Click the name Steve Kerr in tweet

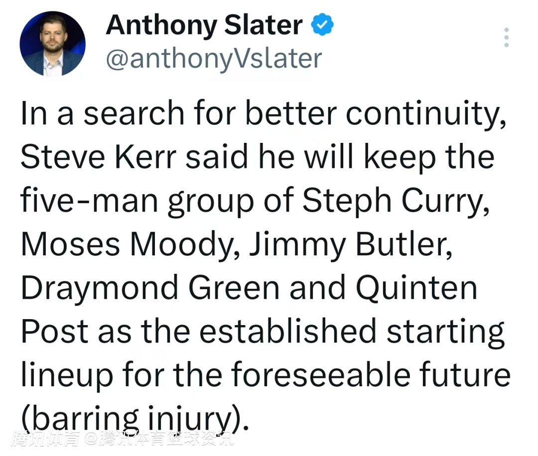pyautogui.click(x=98, y=158)
